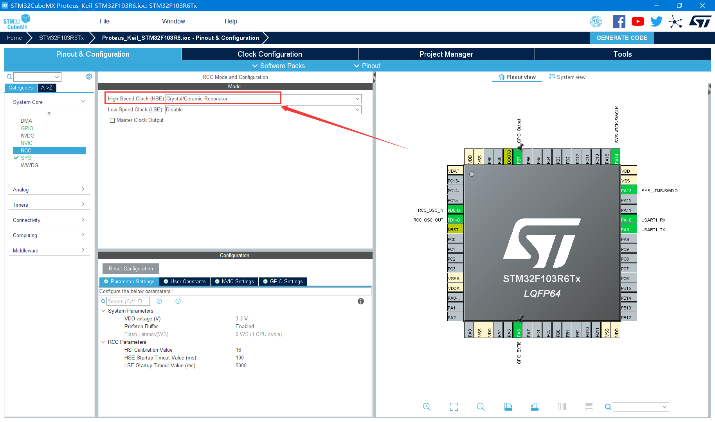Toggle the NVIC Settings configuration tab
Image resolution: width=715 pixels, height=422 pixels.
[234, 281]
